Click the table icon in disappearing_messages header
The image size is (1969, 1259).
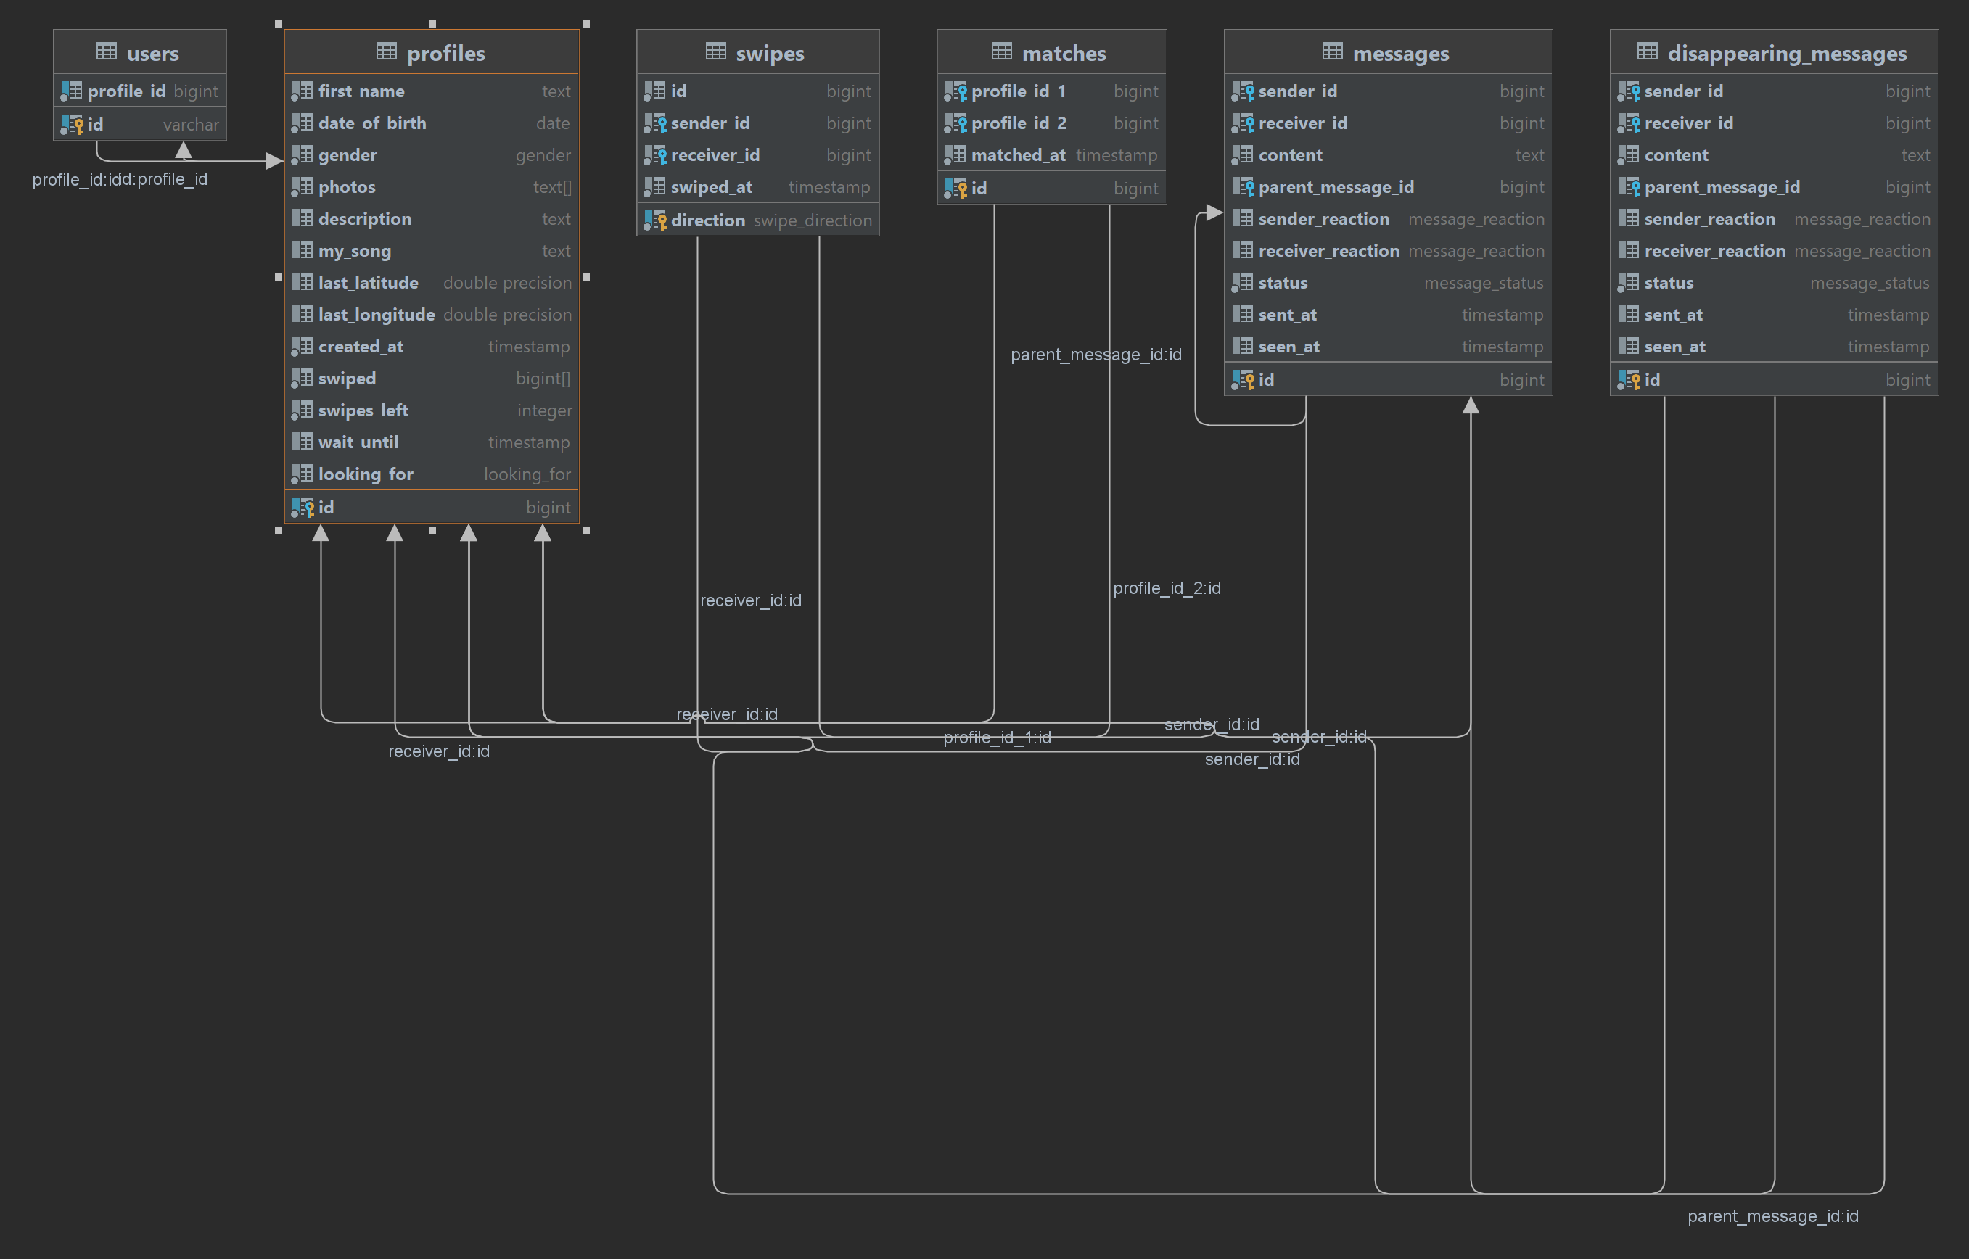1647,51
